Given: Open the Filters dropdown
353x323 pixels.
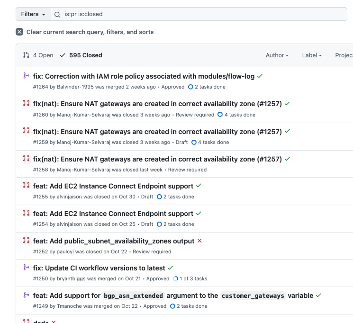Looking at the screenshot, I should click(x=33, y=14).
